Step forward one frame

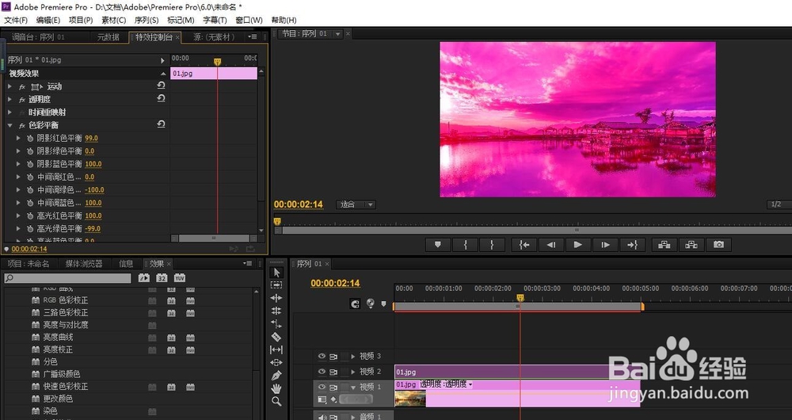605,245
